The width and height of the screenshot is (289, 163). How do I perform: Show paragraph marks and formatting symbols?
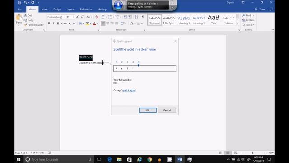(143, 17)
